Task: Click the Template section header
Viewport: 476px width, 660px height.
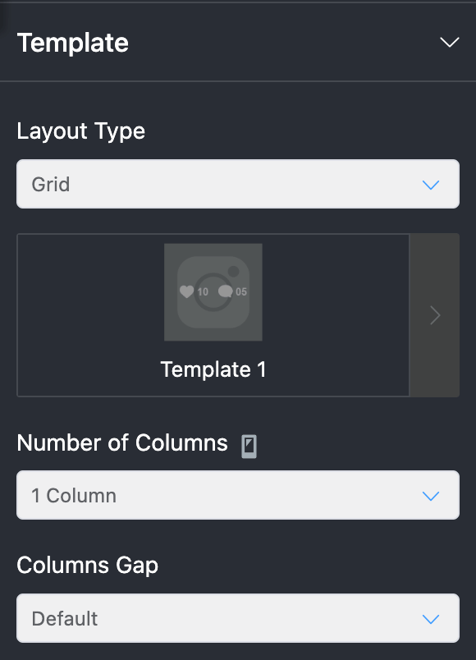Action: click(72, 42)
